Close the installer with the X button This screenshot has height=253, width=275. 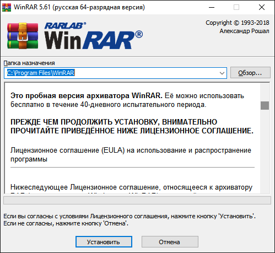coord(262,7)
